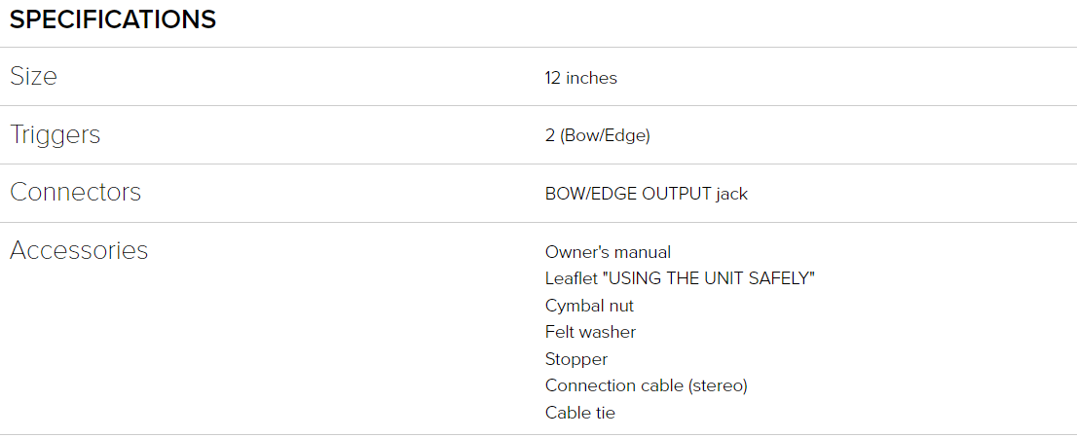Click the Connection cable (stereo) entry
Screen dimensions: 1077x438
[646, 385]
